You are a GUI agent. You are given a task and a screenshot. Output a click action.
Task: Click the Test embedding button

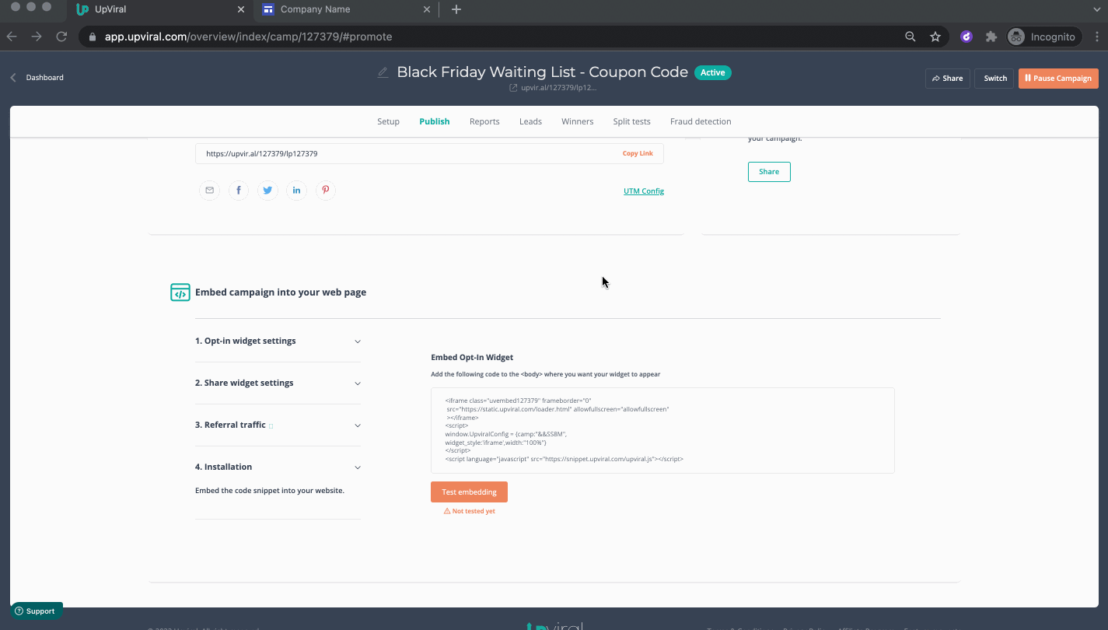pyautogui.click(x=469, y=492)
